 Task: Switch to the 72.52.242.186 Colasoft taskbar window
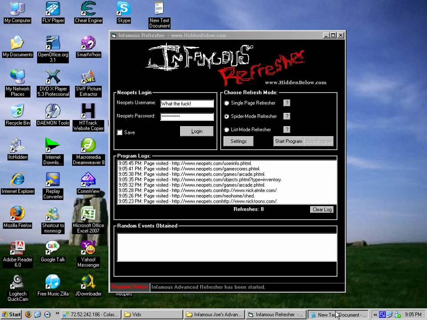point(91,315)
